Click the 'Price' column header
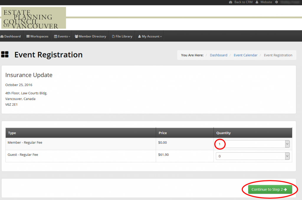Image resolution: width=302 pixels, height=200 pixels. [185, 133]
